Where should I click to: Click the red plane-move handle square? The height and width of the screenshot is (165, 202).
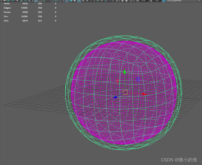(x=118, y=81)
